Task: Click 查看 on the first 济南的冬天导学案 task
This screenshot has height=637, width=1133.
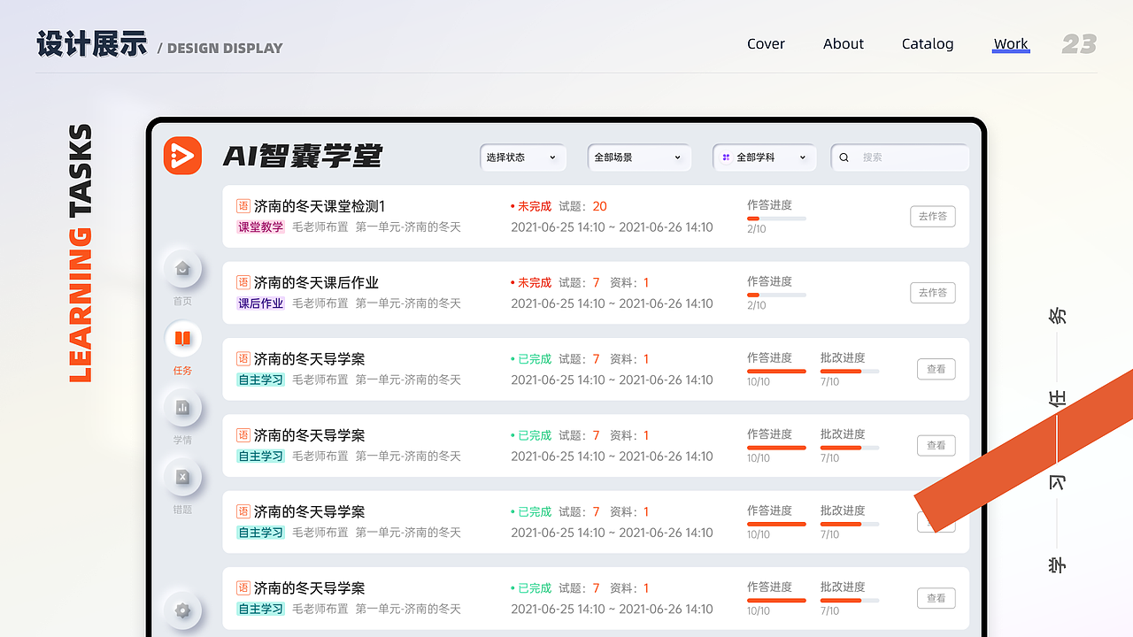Action: (936, 369)
